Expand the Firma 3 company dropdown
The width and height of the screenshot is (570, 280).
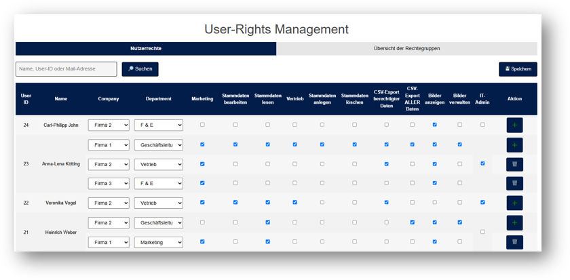(x=109, y=183)
